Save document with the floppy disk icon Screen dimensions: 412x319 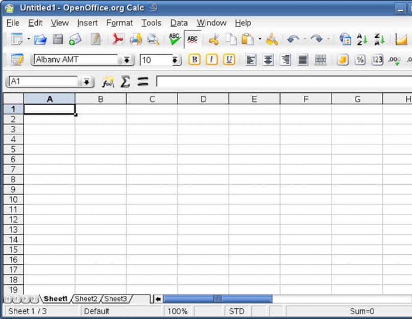click(58, 39)
